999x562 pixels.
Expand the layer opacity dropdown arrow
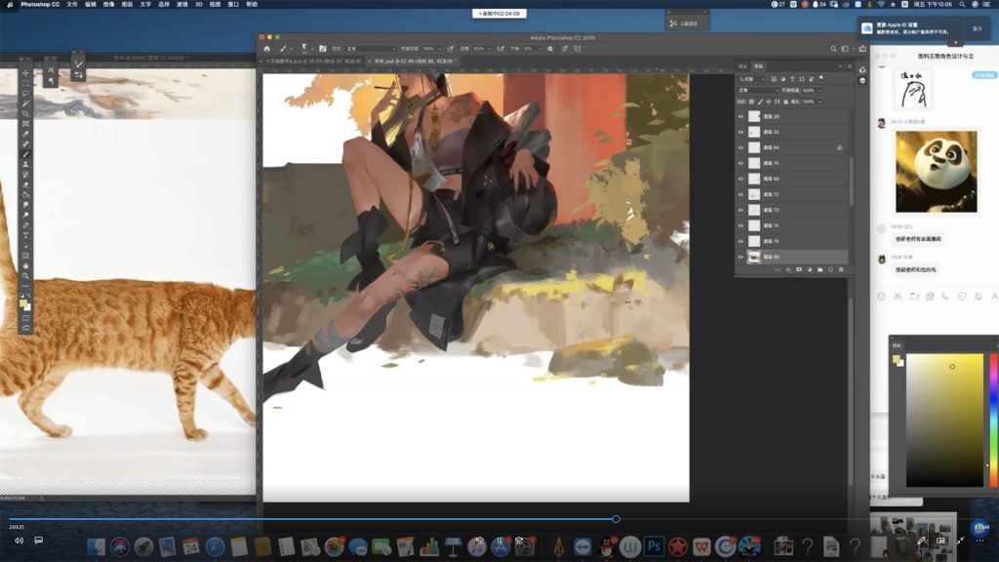tap(819, 90)
